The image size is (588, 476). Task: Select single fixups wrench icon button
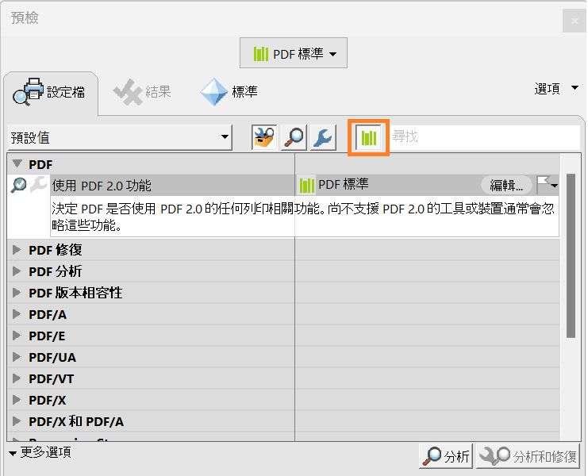(x=323, y=137)
